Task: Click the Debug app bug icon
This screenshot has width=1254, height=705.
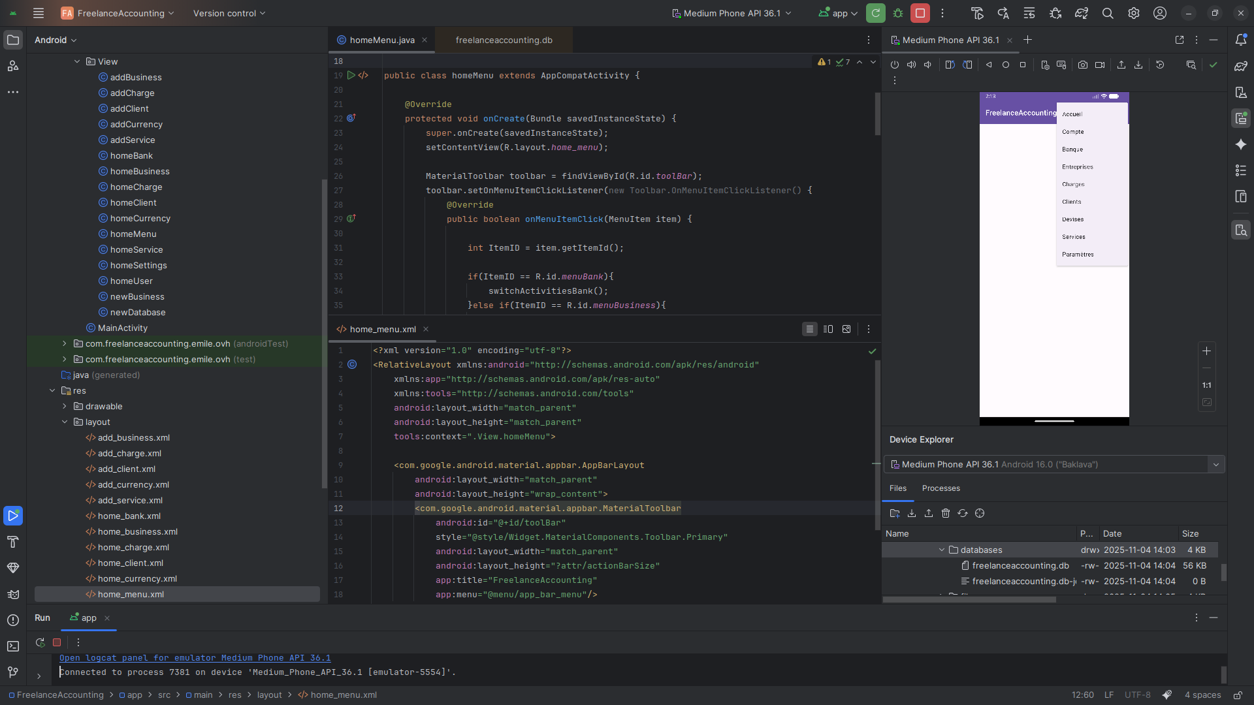Action: [898, 13]
